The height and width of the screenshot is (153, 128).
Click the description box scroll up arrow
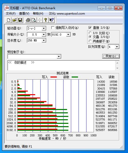[x=117, y=63]
